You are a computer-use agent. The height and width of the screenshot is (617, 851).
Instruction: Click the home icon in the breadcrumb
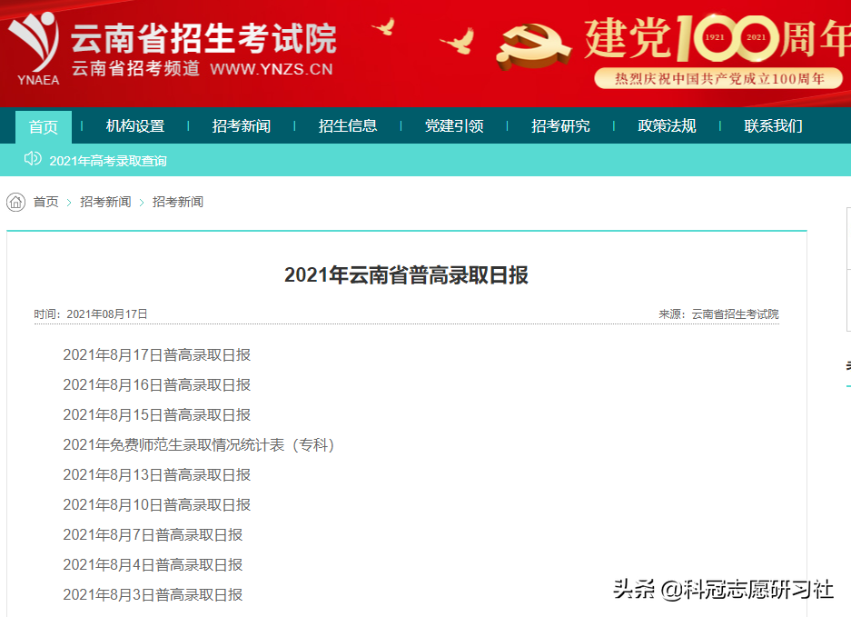click(15, 201)
